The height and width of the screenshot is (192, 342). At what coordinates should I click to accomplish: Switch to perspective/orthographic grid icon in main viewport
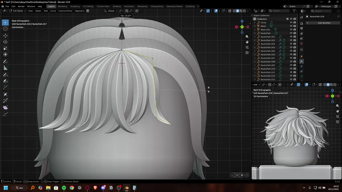(247, 53)
